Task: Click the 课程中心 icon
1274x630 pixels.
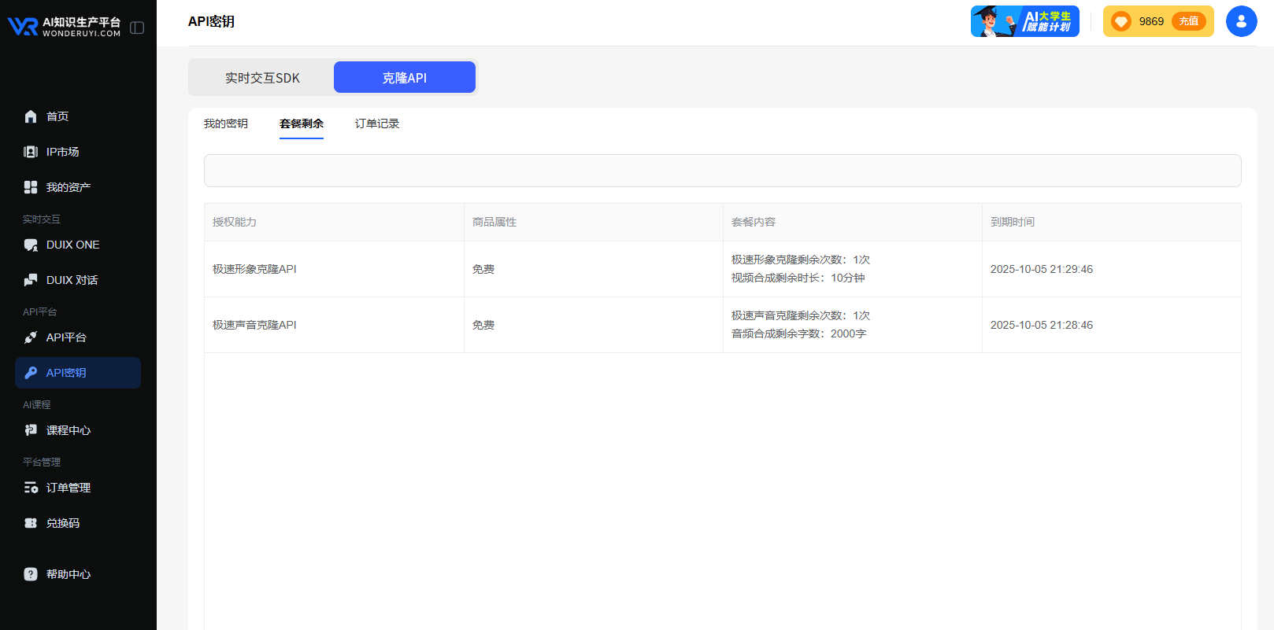Action: coord(31,430)
